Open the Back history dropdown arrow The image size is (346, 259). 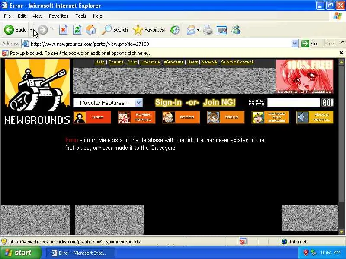[31, 30]
